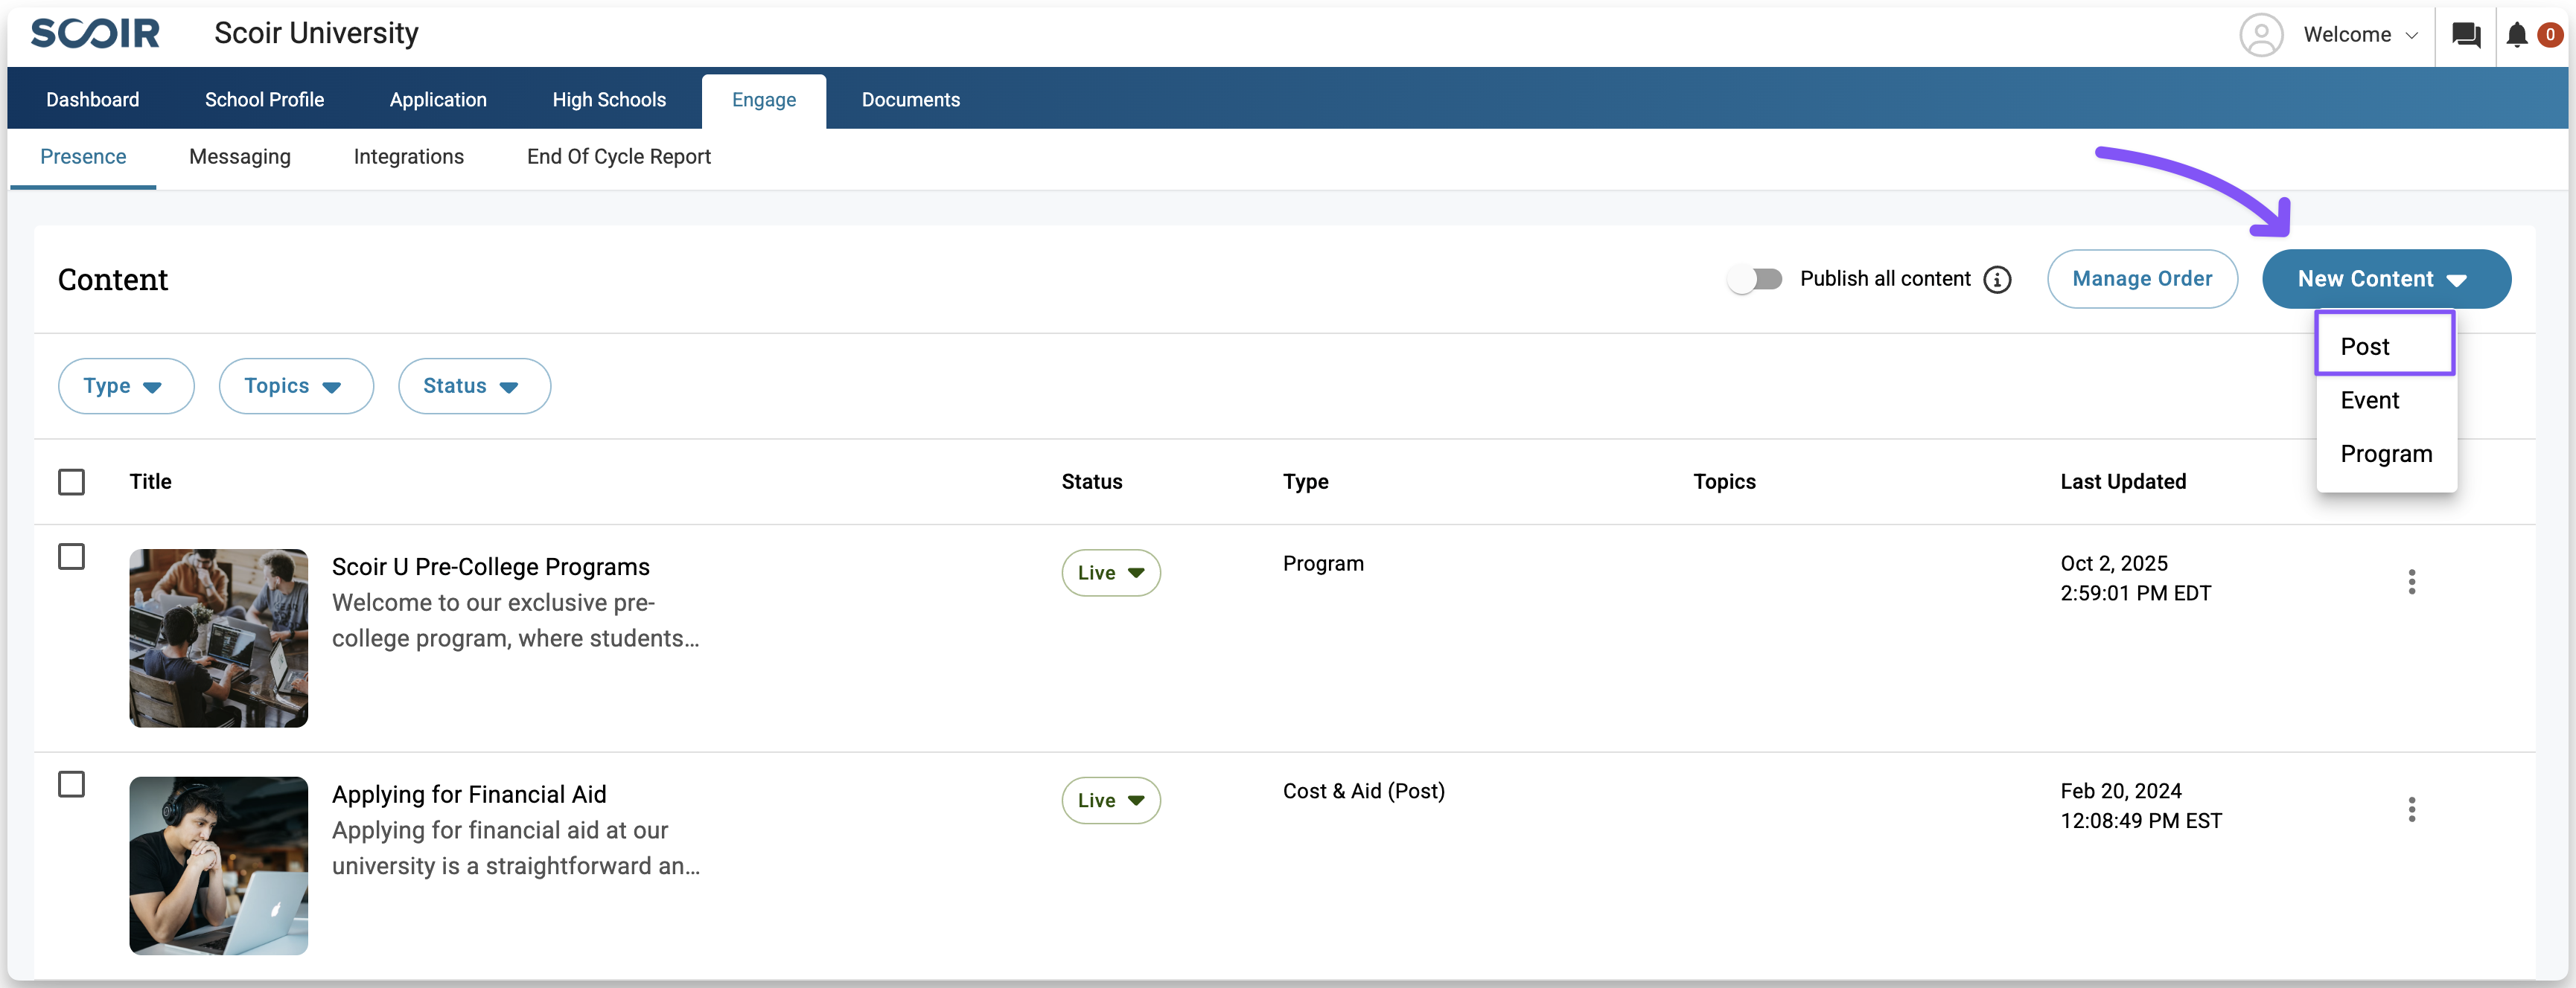
Task: Toggle the Publish all content switch
Action: point(1755,279)
